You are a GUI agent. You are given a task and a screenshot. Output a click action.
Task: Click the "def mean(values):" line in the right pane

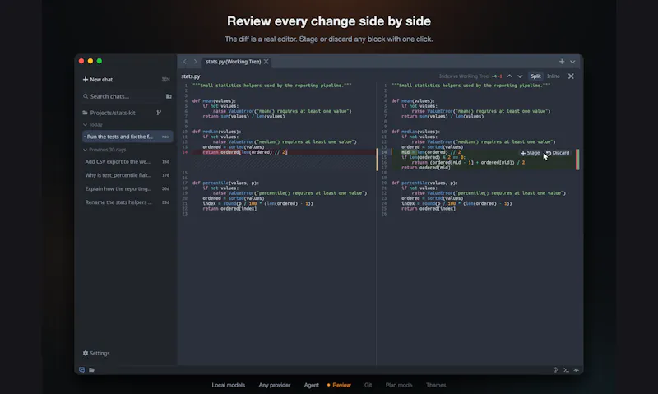point(413,100)
